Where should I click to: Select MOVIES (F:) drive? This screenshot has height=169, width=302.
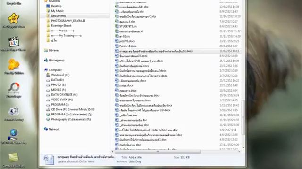coord(59,90)
